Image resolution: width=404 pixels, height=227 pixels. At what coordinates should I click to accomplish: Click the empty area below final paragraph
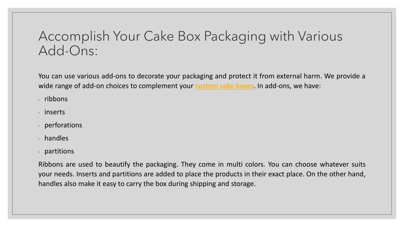click(x=202, y=202)
